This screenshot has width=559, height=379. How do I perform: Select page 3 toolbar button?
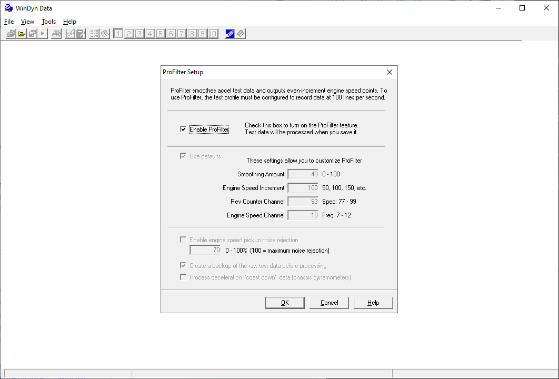coord(139,34)
